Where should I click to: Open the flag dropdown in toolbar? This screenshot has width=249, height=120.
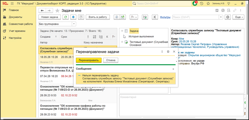pos(134,17)
